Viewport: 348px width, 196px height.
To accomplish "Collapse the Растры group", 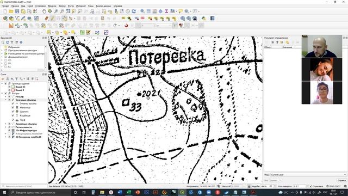I will (2, 93).
